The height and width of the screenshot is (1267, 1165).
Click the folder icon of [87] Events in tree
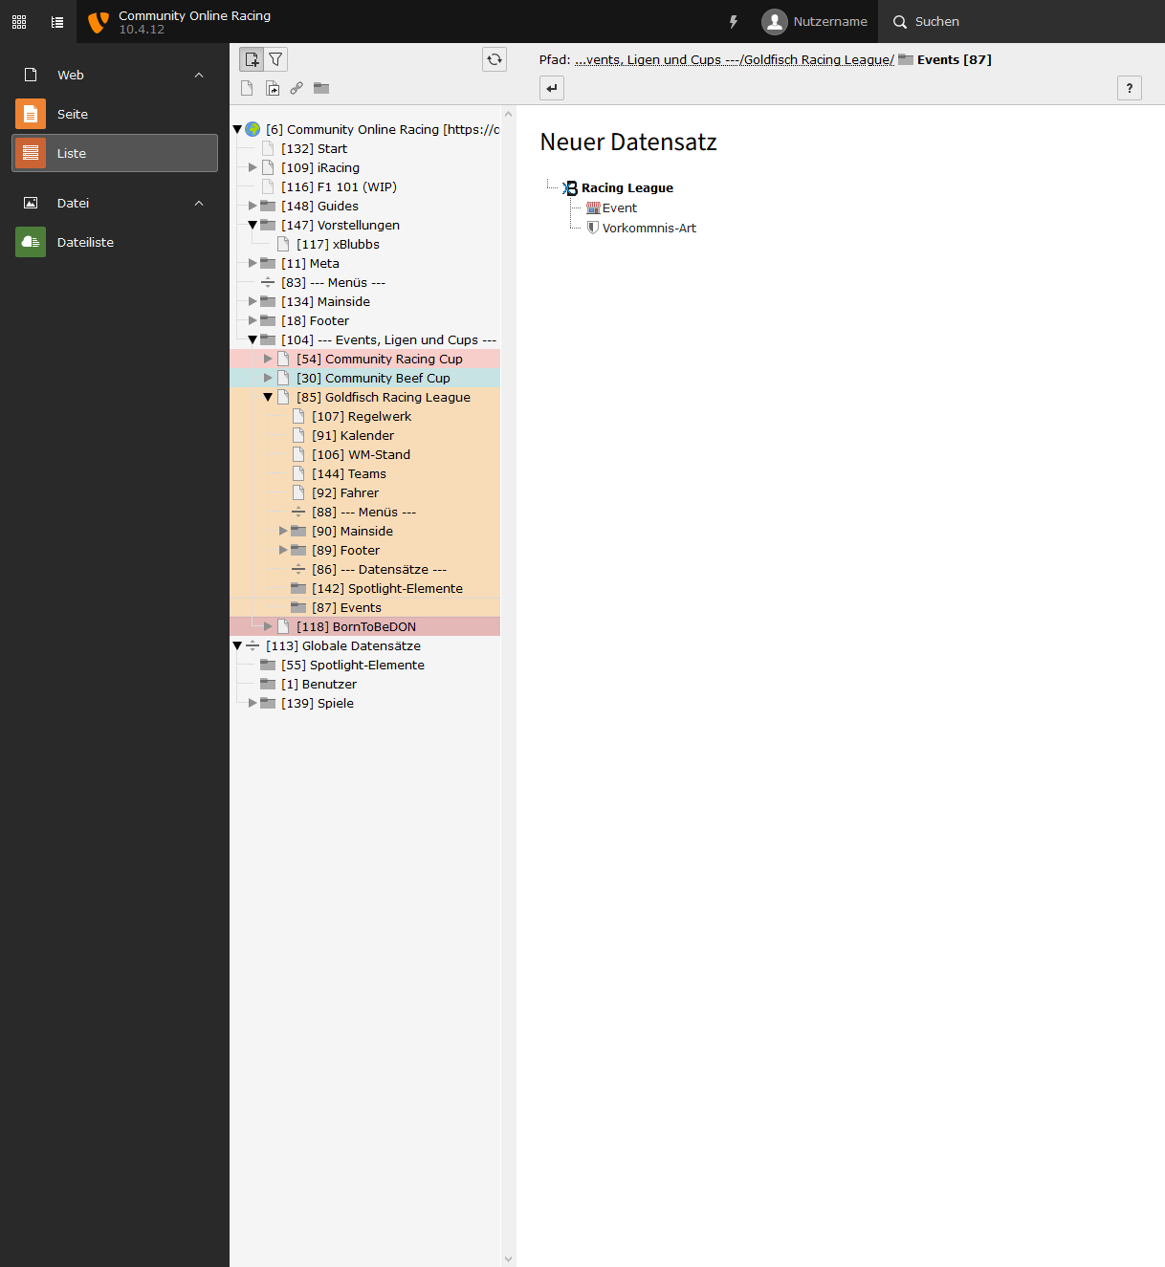click(298, 607)
